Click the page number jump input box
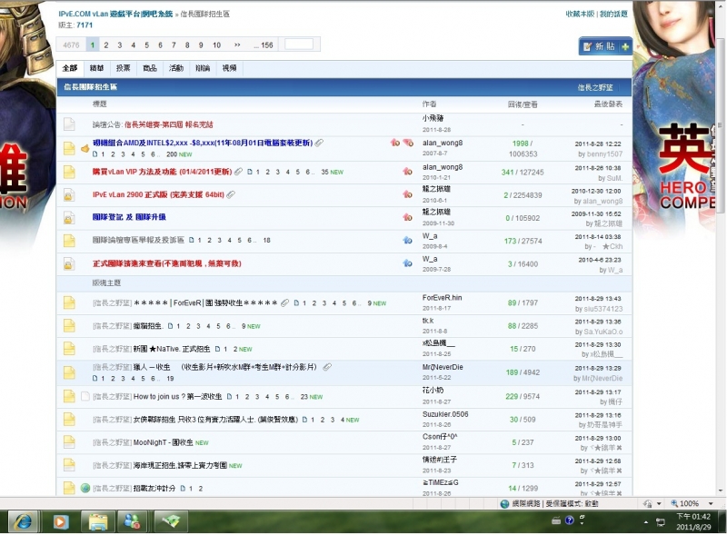Screen dimensions: 727x535 tap(298, 44)
